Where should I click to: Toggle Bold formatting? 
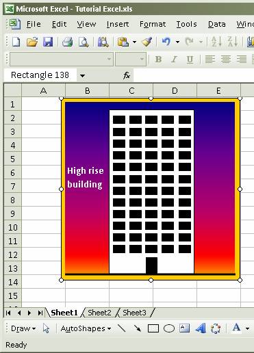coord(158,60)
